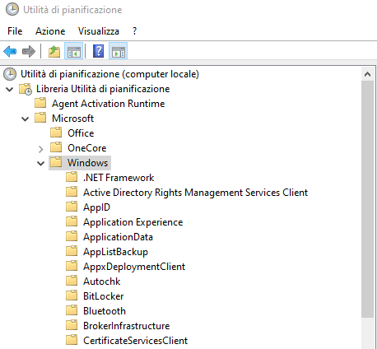Select Utilità di pianificazione (computer locale)

109,74
